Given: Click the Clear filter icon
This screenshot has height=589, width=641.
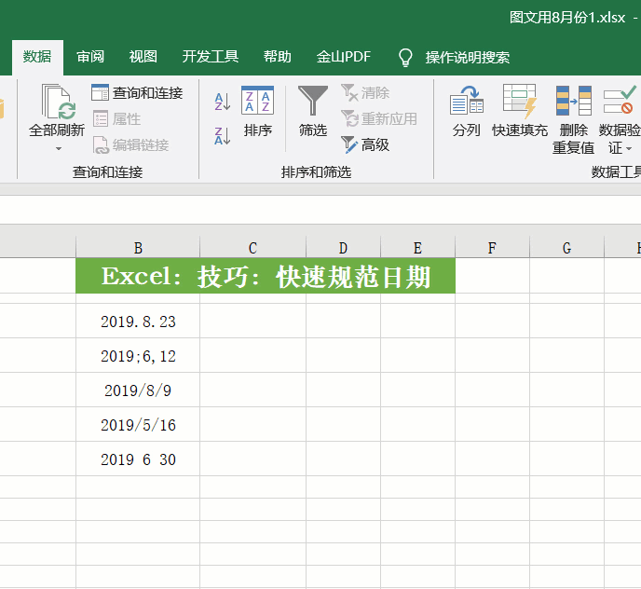Looking at the screenshot, I should pos(349,92).
